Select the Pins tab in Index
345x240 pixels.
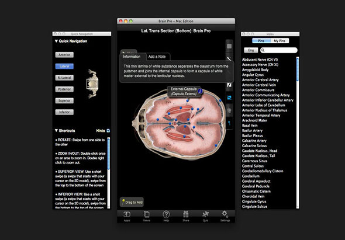pyautogui.click(x=261, y=41)
